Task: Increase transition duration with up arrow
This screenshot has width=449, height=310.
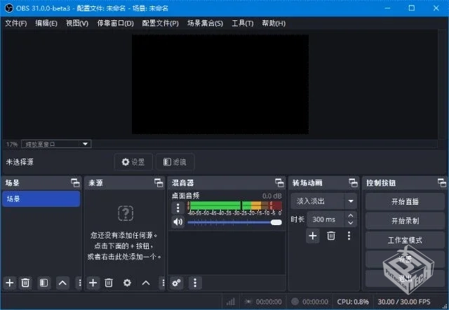Action: pos(351,215)
